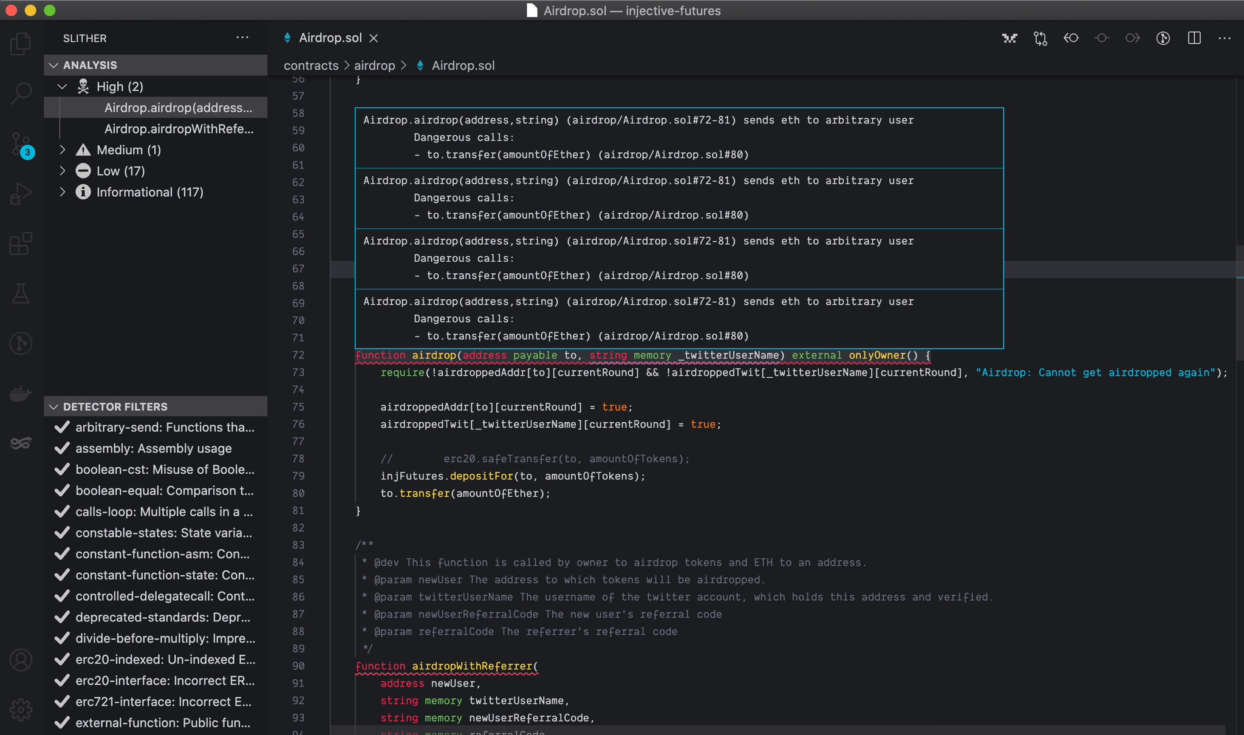Click the airdrop folder breadcrumb
This screenshot has height=735, width=1244.
(375, 66)
